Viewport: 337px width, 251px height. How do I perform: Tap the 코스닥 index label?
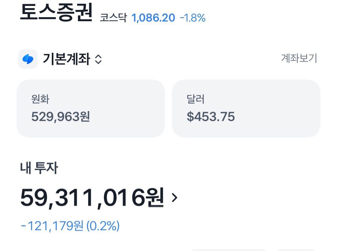[x=113, y=18]
